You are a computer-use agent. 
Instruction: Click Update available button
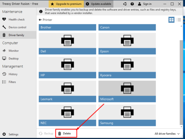pyautogui.click(x=99, y=4)
